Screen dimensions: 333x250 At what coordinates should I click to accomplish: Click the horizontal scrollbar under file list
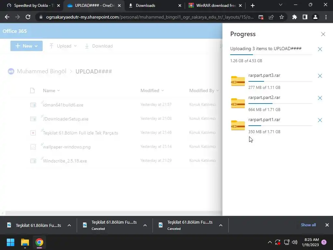coord(113,213)
